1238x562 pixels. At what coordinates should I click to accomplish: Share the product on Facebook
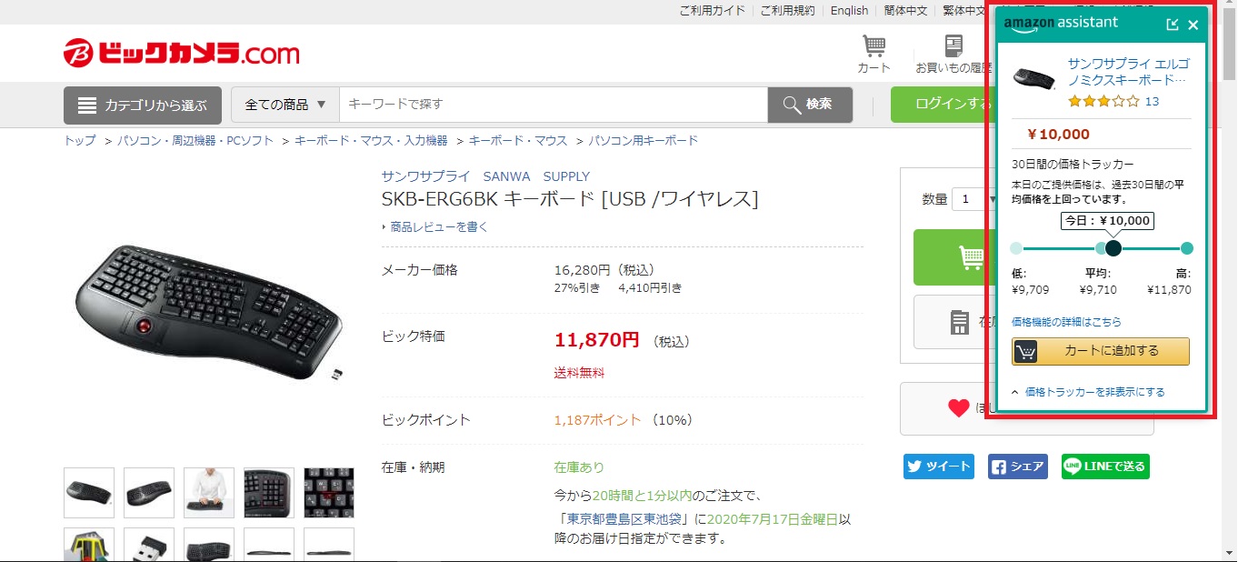pos(1017,467)
